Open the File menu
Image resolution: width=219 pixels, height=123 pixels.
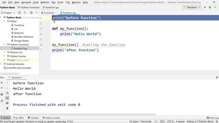pyautogui.click(x=4, y=2)
